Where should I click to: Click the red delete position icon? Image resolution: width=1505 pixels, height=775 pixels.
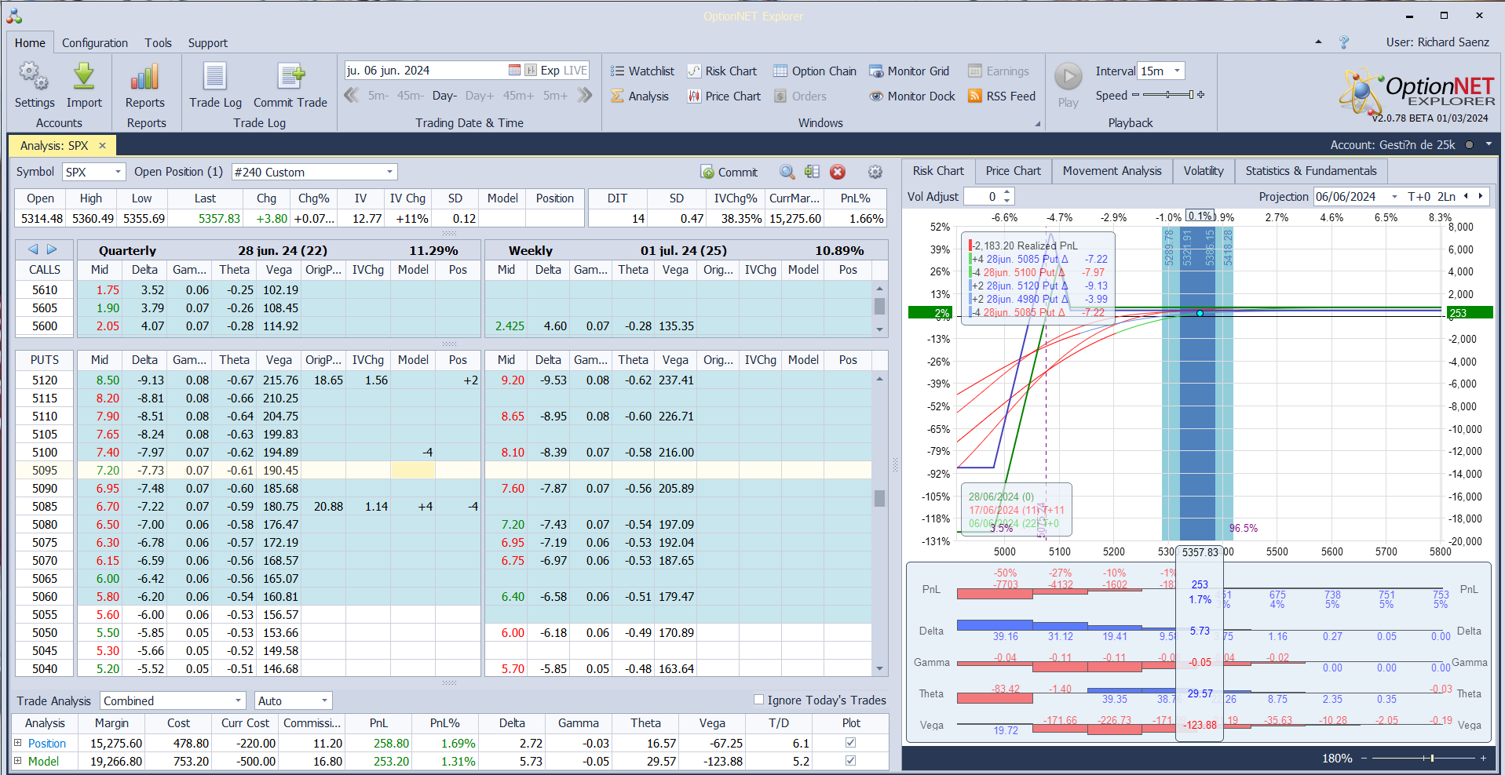click(x=838, y=172)
